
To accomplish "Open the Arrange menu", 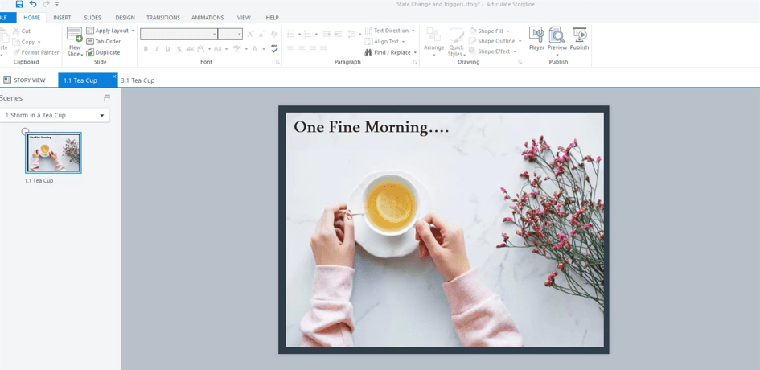I will click(433, 42).
